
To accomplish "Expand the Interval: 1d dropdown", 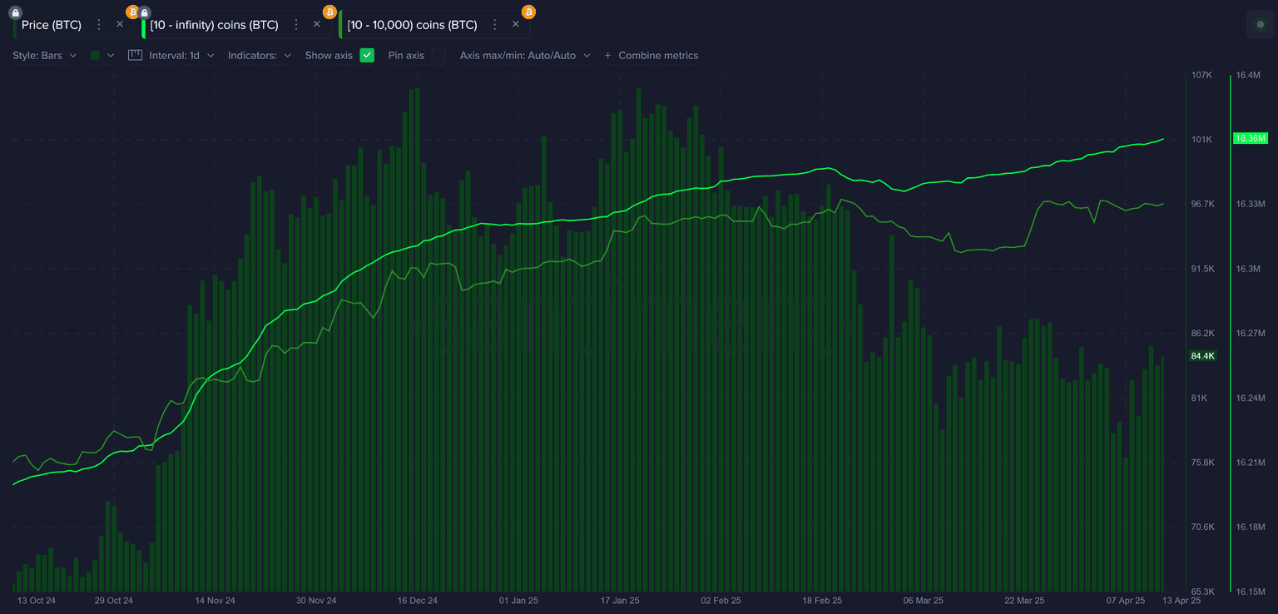I will click(181, 56).
